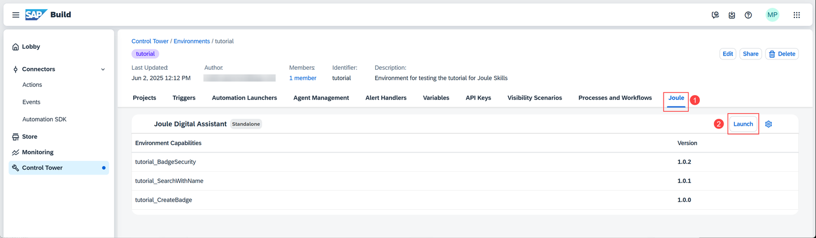Select tutorial_SearchWithName capability row
Viewport: 816px width, 238px height.
click(465, 181)
